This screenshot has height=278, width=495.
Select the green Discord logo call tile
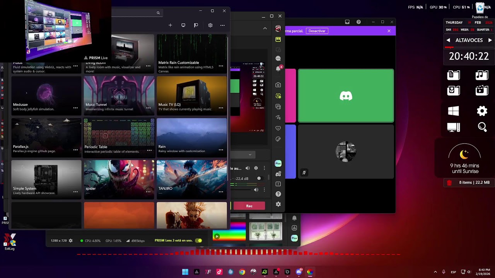pos(346,96)
